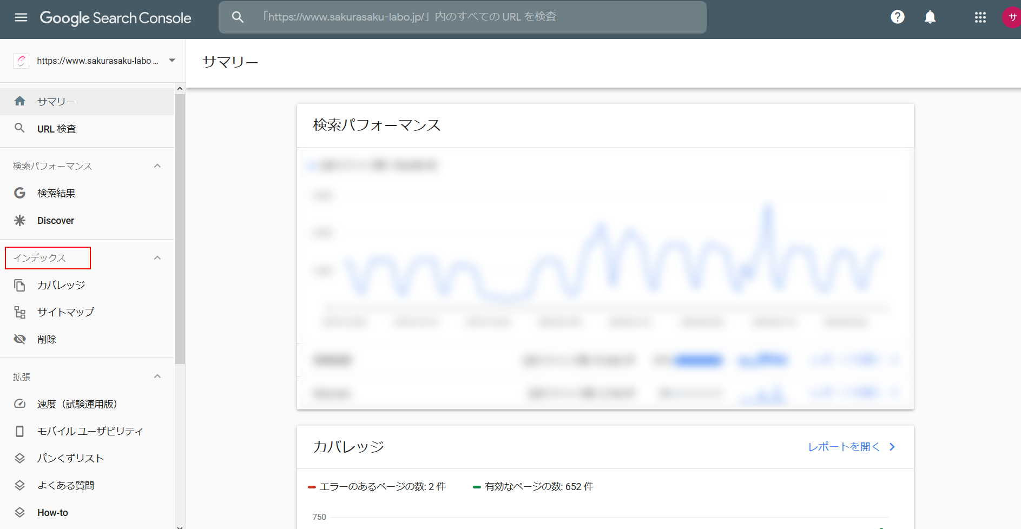The height and width of the screenshot is (529, 1021).
Task: Click the 有効なページの数: 652 件 legend
Action: [x=533, y=486]
